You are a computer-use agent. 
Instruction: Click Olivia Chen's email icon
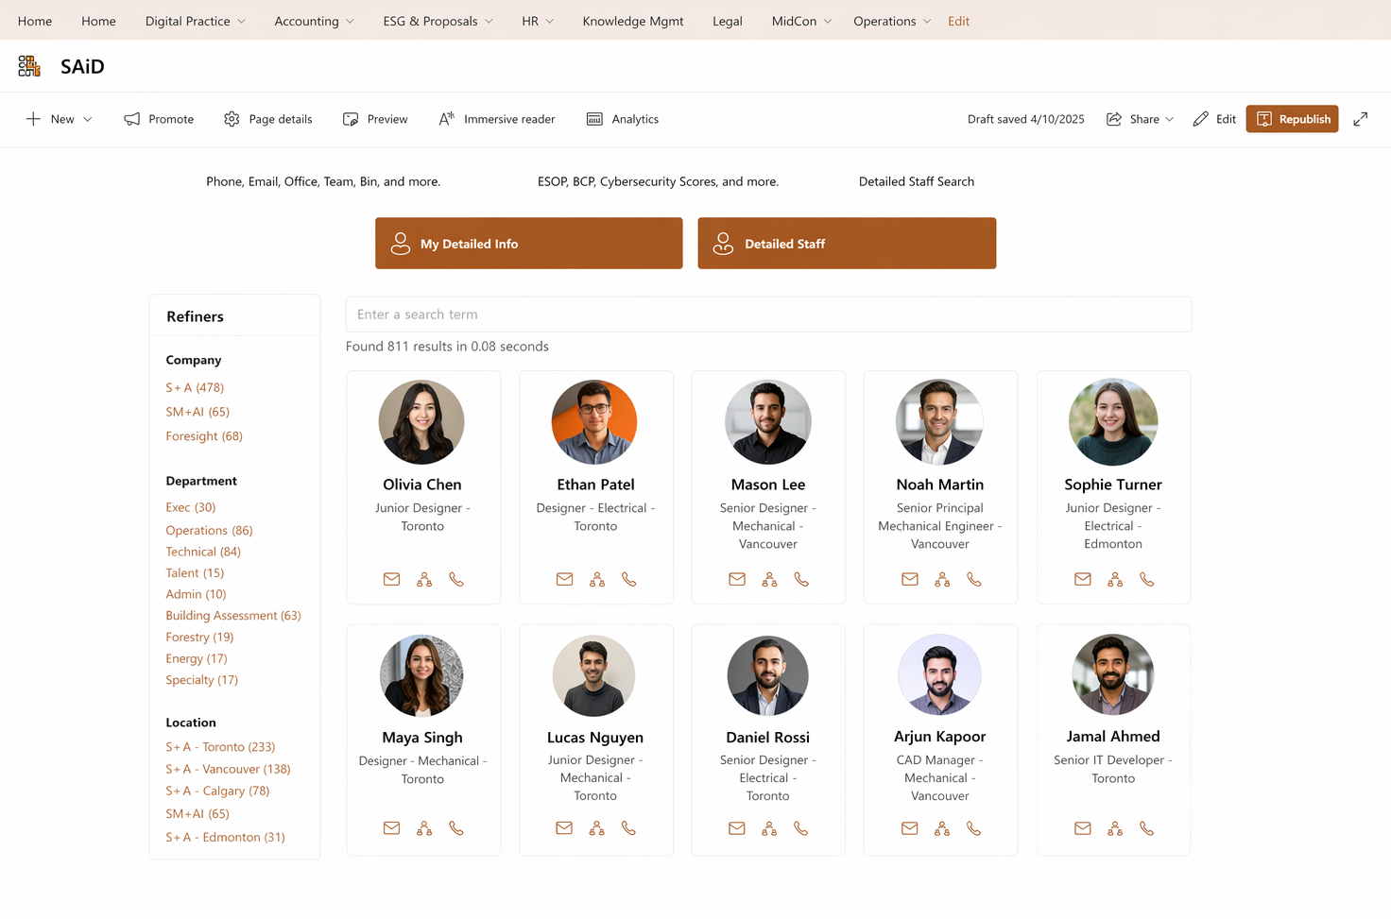[391, 579]
